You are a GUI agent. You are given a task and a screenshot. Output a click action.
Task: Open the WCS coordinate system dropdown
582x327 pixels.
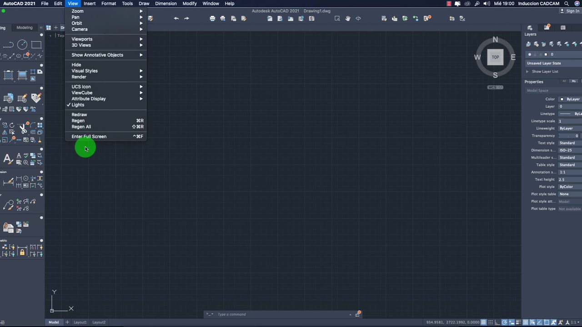[x=495, y=87]
